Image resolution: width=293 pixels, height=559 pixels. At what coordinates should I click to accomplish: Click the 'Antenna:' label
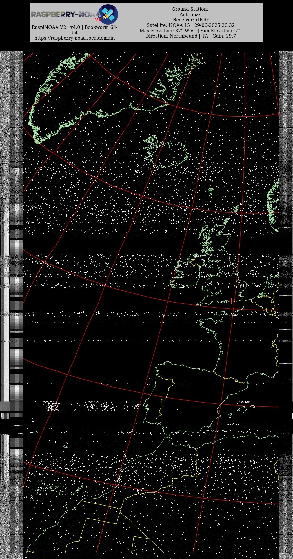(x=190, y=14)
